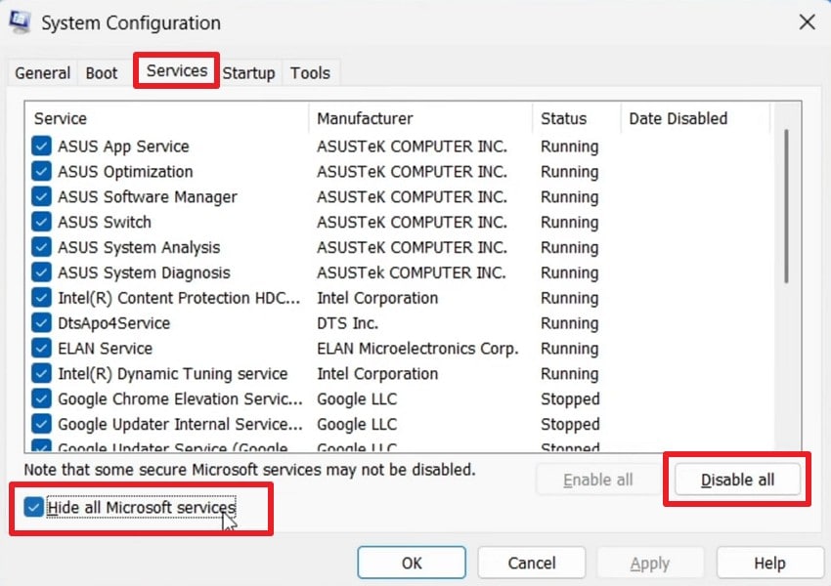Open the Boot tab
Viewport: 831px width, 586px height.
pos(102,72)
